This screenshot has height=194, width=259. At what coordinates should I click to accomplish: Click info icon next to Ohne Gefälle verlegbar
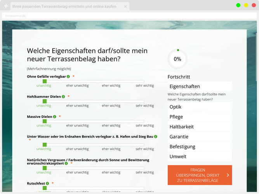coord(68,76)
